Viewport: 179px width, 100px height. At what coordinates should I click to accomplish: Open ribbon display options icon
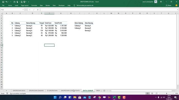pyautogui.click(x=161, y=2)
